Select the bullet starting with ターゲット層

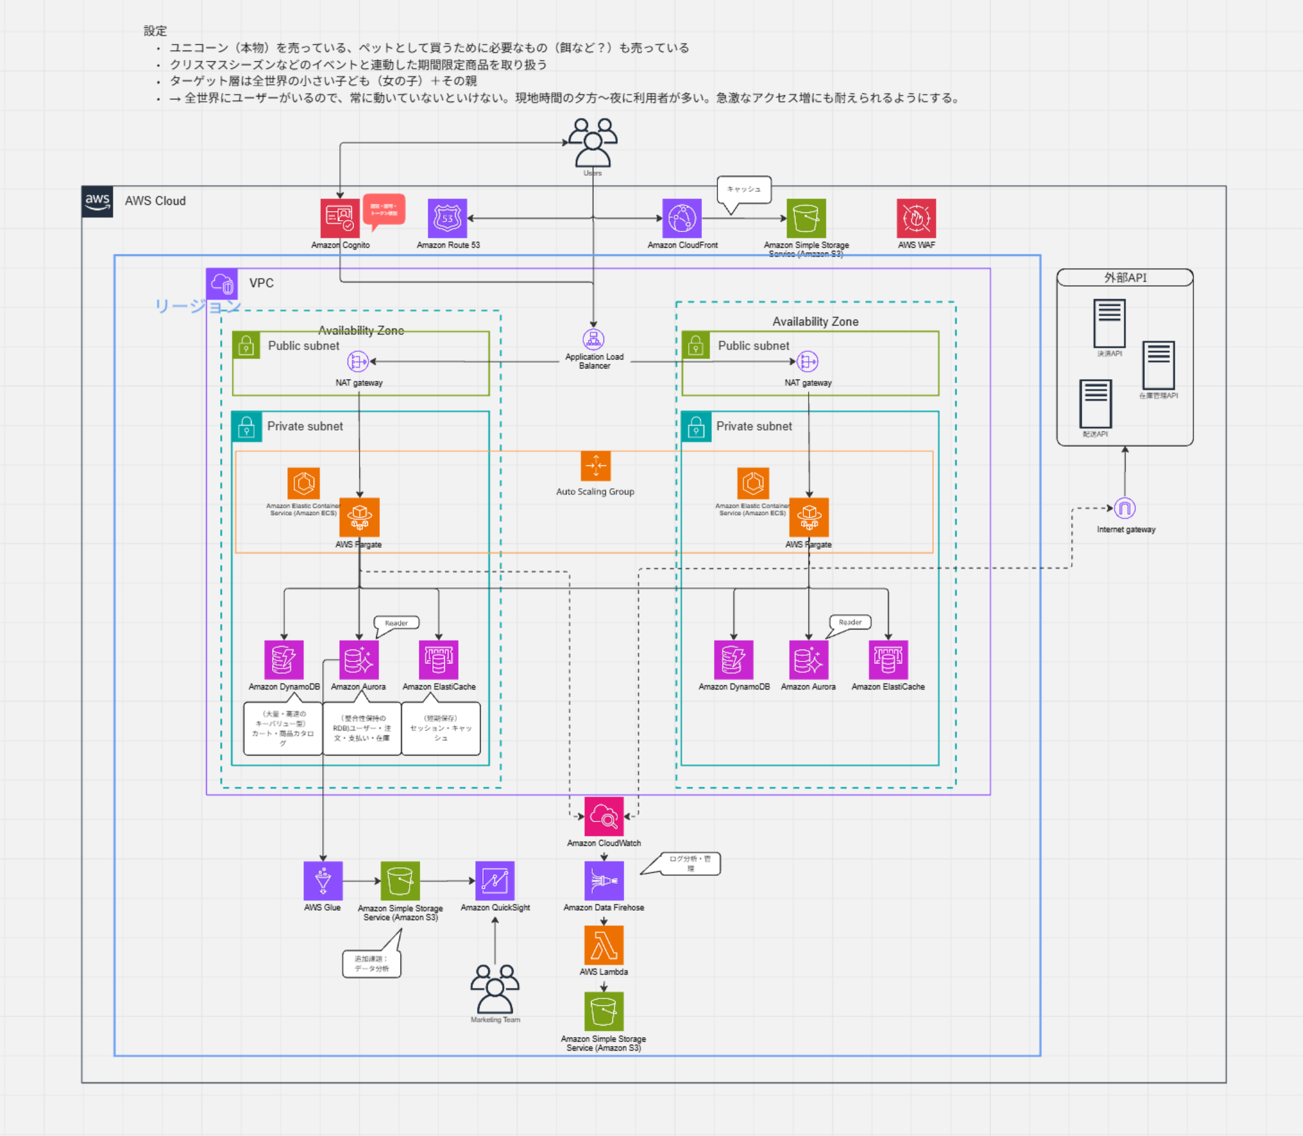(323, 81)
